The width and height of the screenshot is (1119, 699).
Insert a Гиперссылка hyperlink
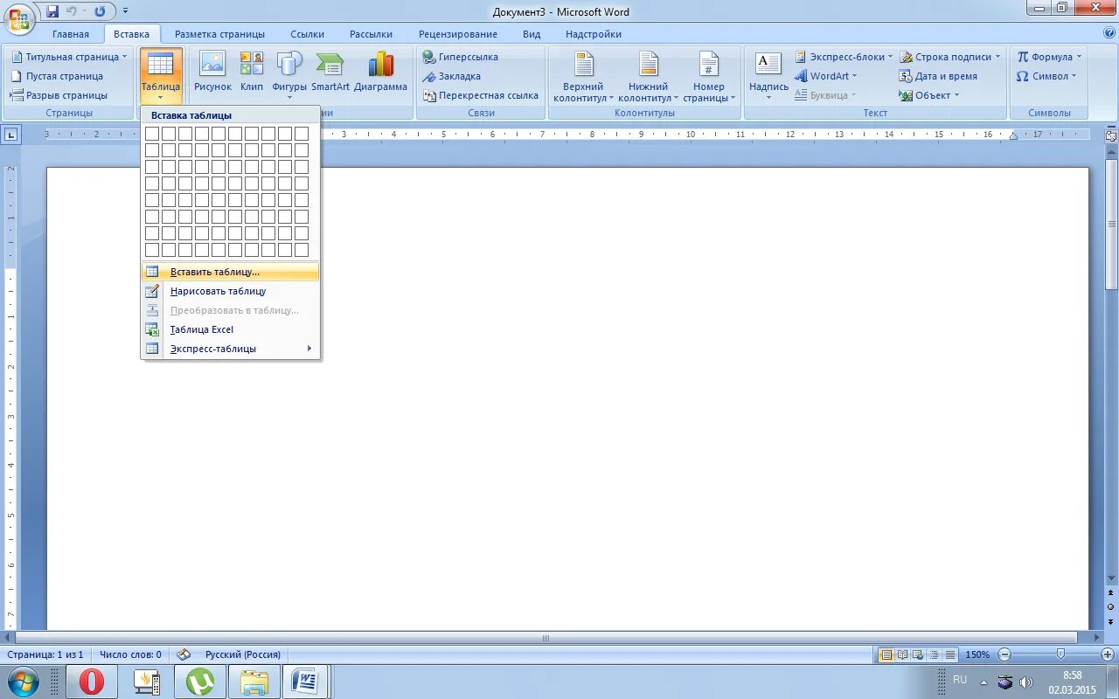[x=461, y=57]
